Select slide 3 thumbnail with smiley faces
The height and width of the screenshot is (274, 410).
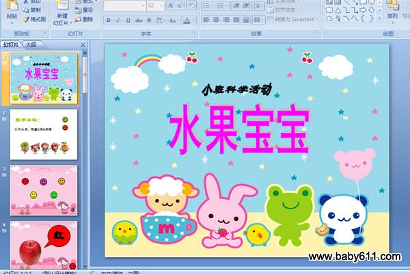tap(44, 190)
